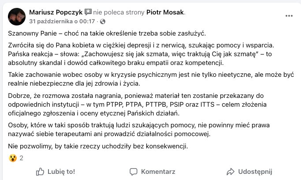301x180 pixels.
Task: Open the post options three-dot menu
Action: 289,15
